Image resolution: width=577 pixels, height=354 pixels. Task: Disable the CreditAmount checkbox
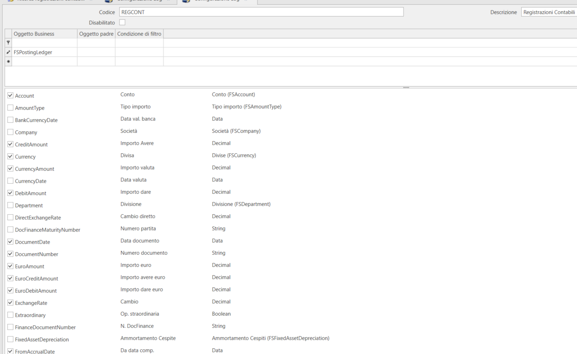coord(10,144)
